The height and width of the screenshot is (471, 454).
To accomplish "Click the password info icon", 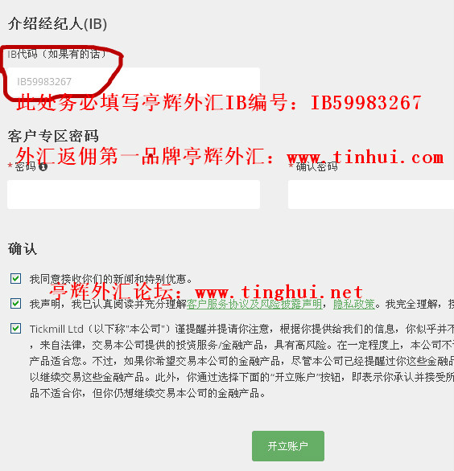I will [x=43, y=166].
